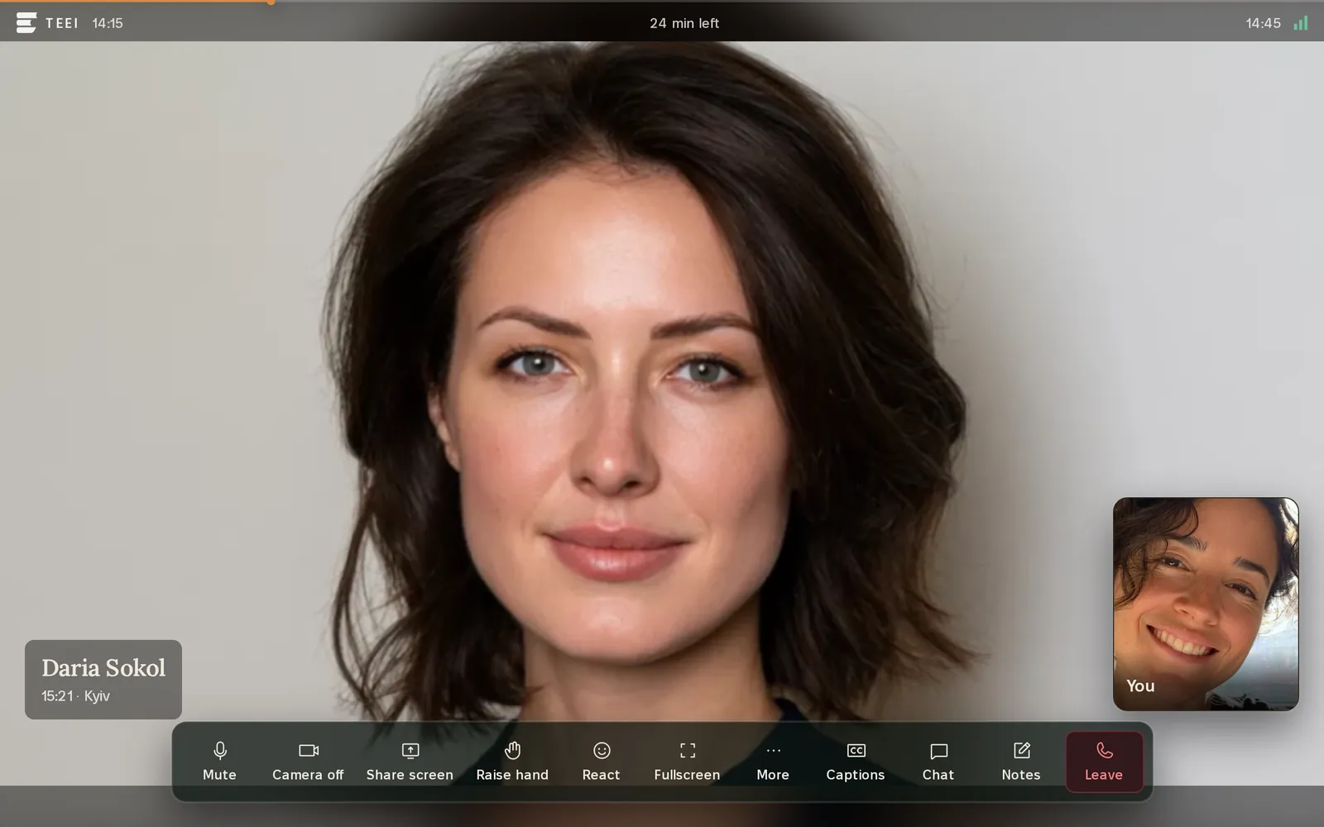
Task: Open the More options menu
Action: click(x=773, y=762)
